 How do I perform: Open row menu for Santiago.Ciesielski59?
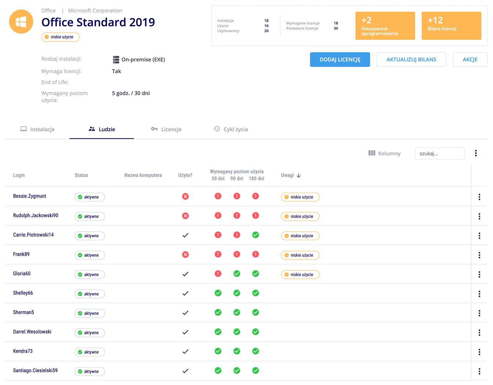click(479, 372)
